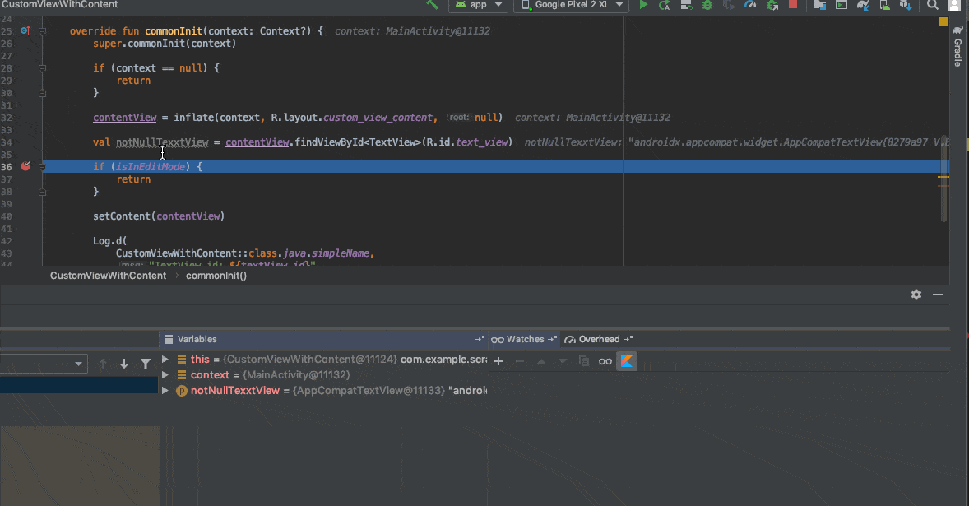
Task: Open the app run configuration dropdown
Action: (x=477, y=5)
